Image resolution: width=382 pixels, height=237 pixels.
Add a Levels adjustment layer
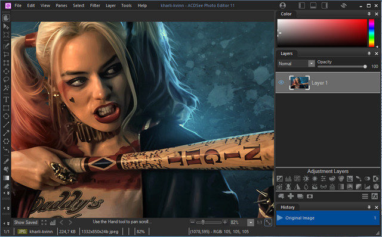pos(288,179)
